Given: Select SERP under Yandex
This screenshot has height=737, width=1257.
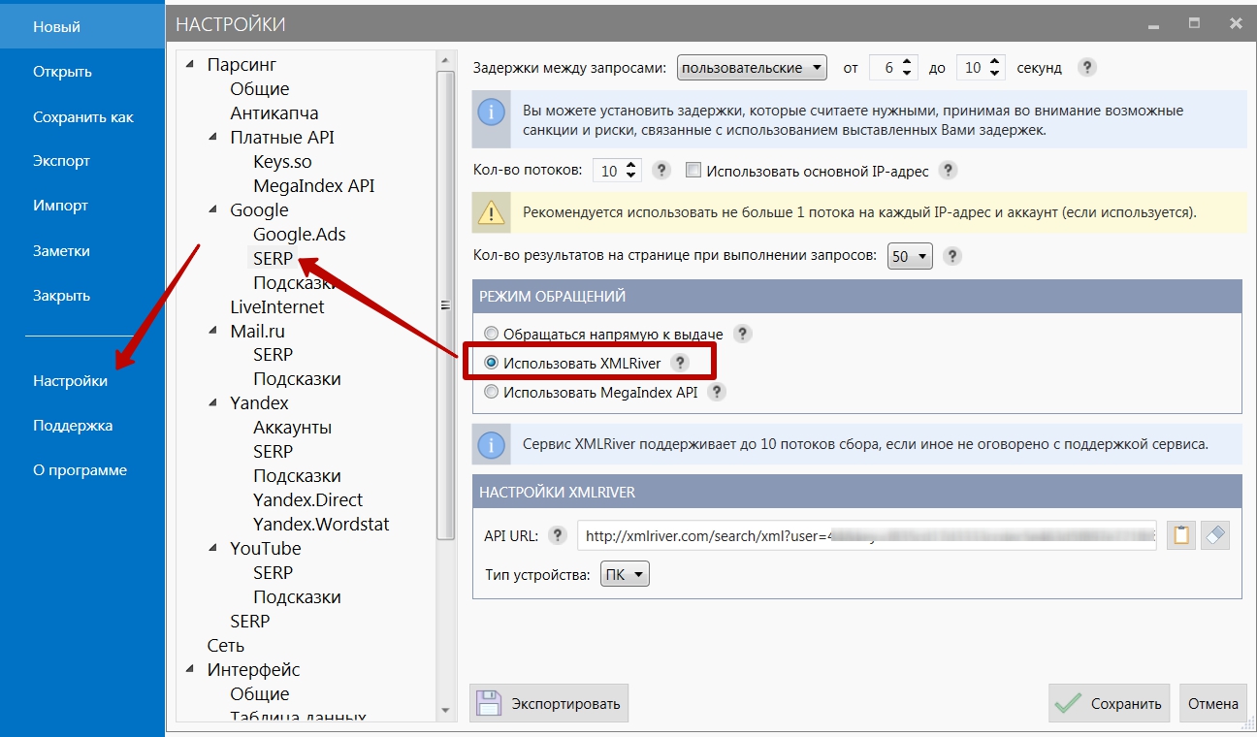Looking at the screenshot, I should tap(273, 452).
